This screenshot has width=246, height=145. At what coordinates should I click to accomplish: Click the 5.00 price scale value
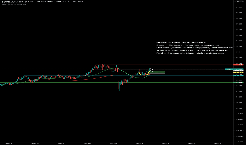(x=239, y=52)
